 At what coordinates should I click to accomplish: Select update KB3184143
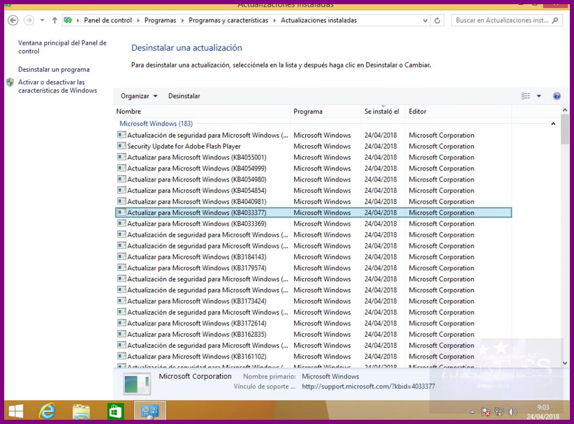(313, 257)
